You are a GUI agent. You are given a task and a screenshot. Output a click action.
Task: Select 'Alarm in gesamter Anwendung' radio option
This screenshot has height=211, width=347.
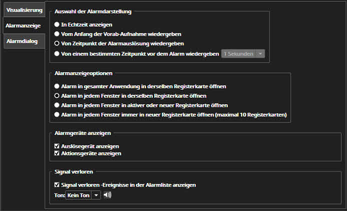pos(57,86)
